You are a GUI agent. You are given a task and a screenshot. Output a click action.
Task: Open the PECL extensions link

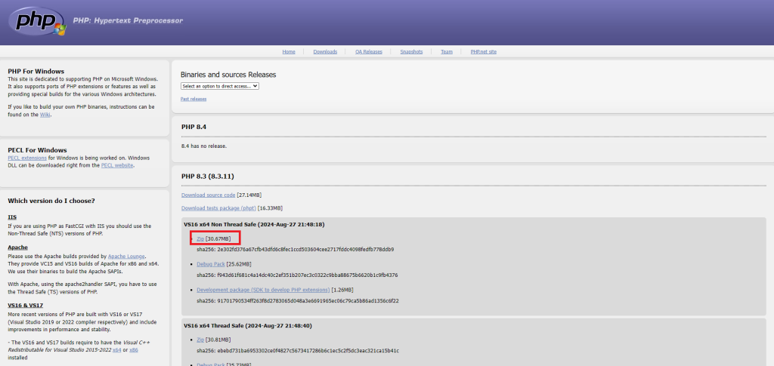[27, 158]
